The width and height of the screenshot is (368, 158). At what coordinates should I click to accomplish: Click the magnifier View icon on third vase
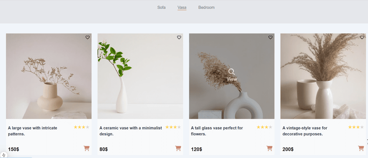pyautogui.click(x=232, y=72)
